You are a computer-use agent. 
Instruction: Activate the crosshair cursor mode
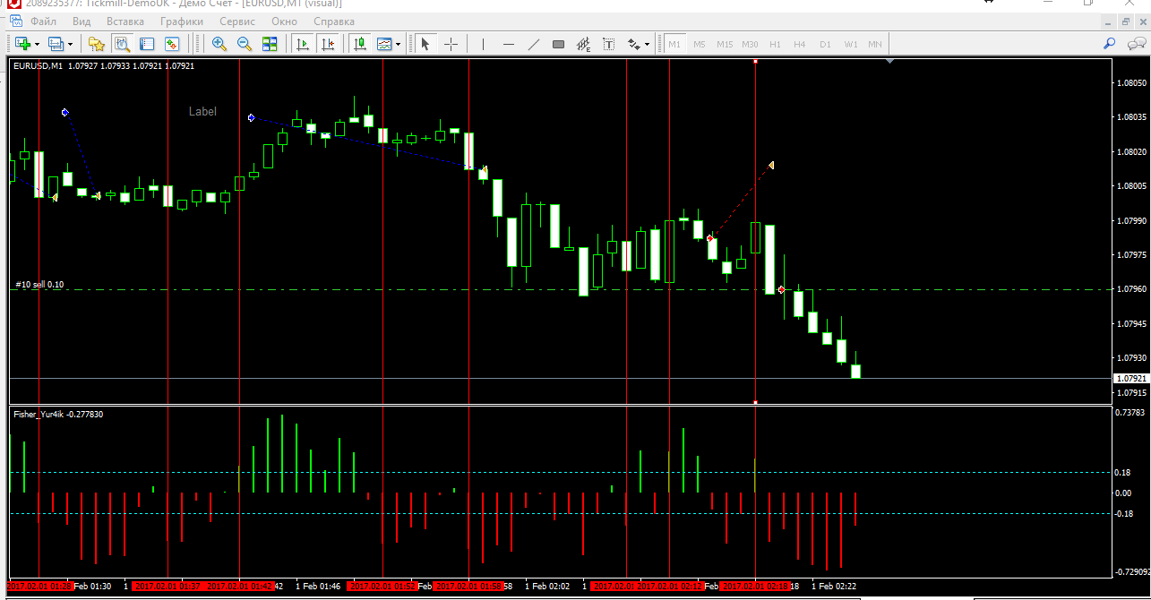point(451,43)
